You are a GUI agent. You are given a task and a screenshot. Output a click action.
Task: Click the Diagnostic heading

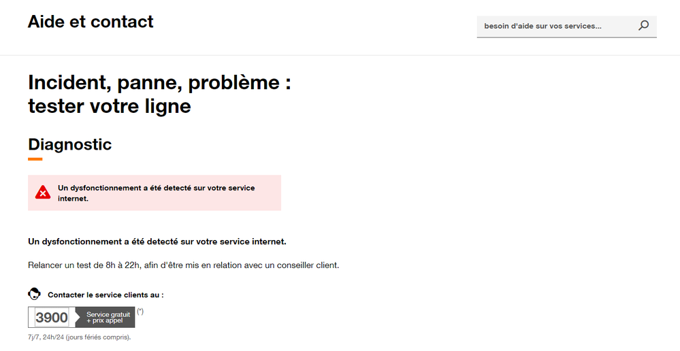coord(70,144)
